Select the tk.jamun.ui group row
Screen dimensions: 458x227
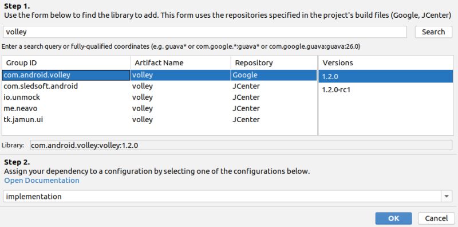(x=159, y=120)
